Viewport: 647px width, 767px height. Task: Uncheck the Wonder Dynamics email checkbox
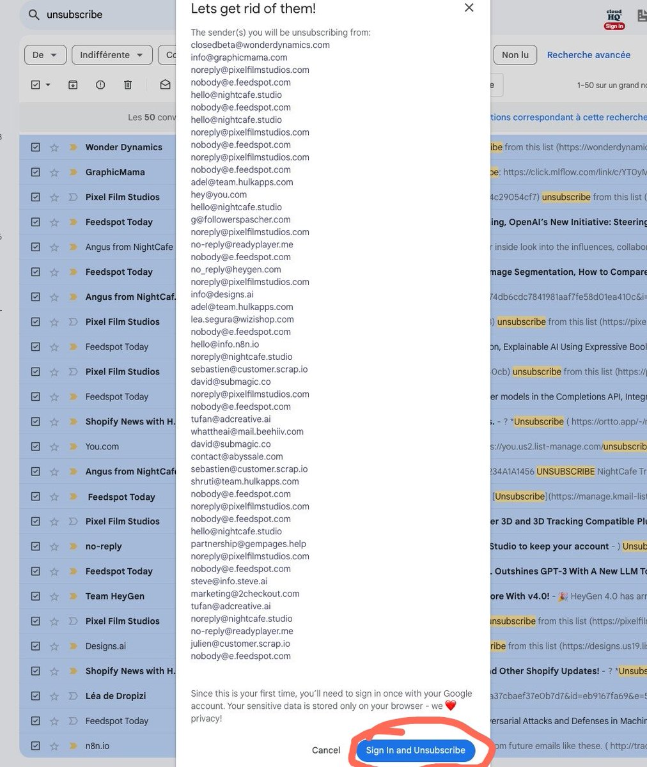click(36, 147)
